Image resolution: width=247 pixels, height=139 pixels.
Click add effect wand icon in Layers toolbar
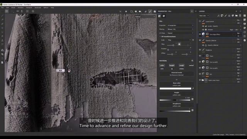pyautogui.click(x=218, y=15)
